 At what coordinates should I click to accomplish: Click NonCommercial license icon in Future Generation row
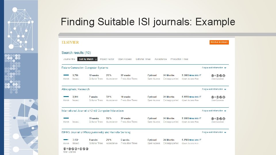click(221, 75)
